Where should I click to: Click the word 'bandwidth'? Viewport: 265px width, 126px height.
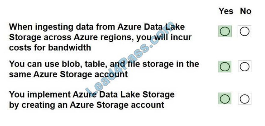point(70,47)
